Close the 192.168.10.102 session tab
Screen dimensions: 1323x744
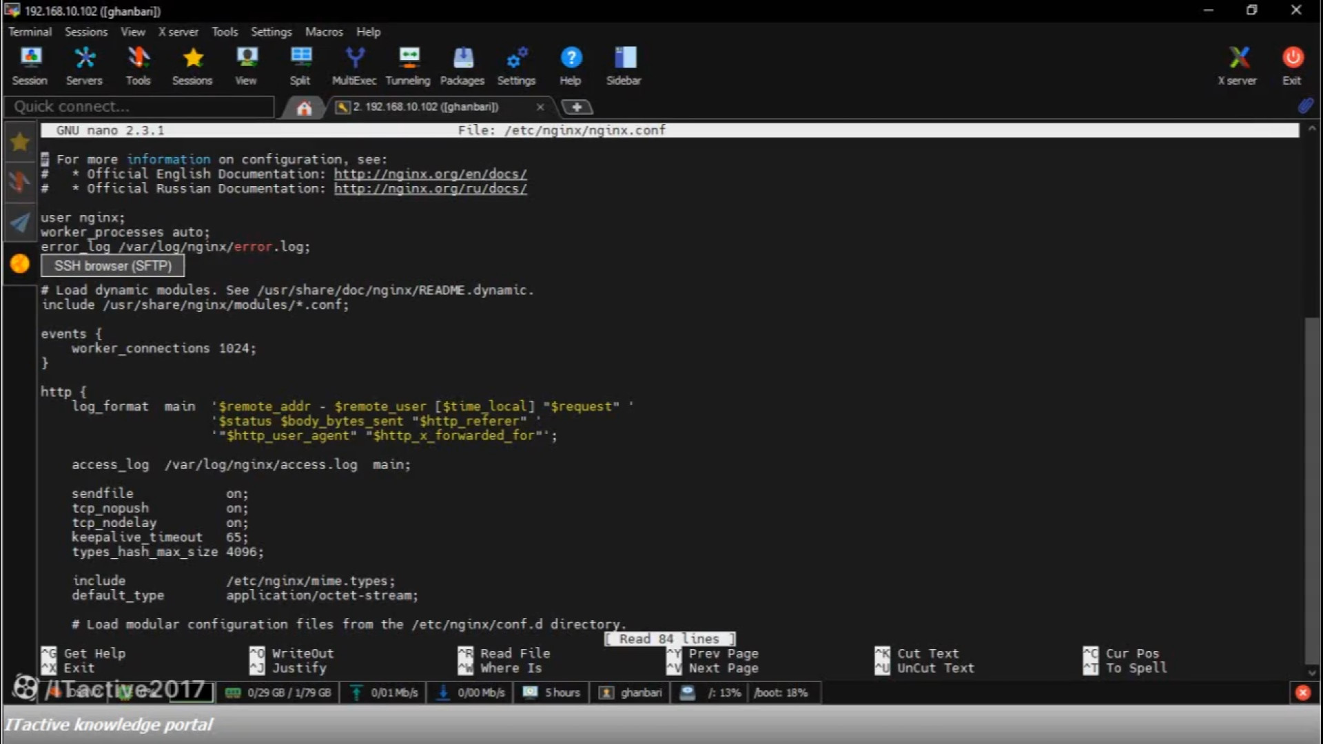[540, 107]
